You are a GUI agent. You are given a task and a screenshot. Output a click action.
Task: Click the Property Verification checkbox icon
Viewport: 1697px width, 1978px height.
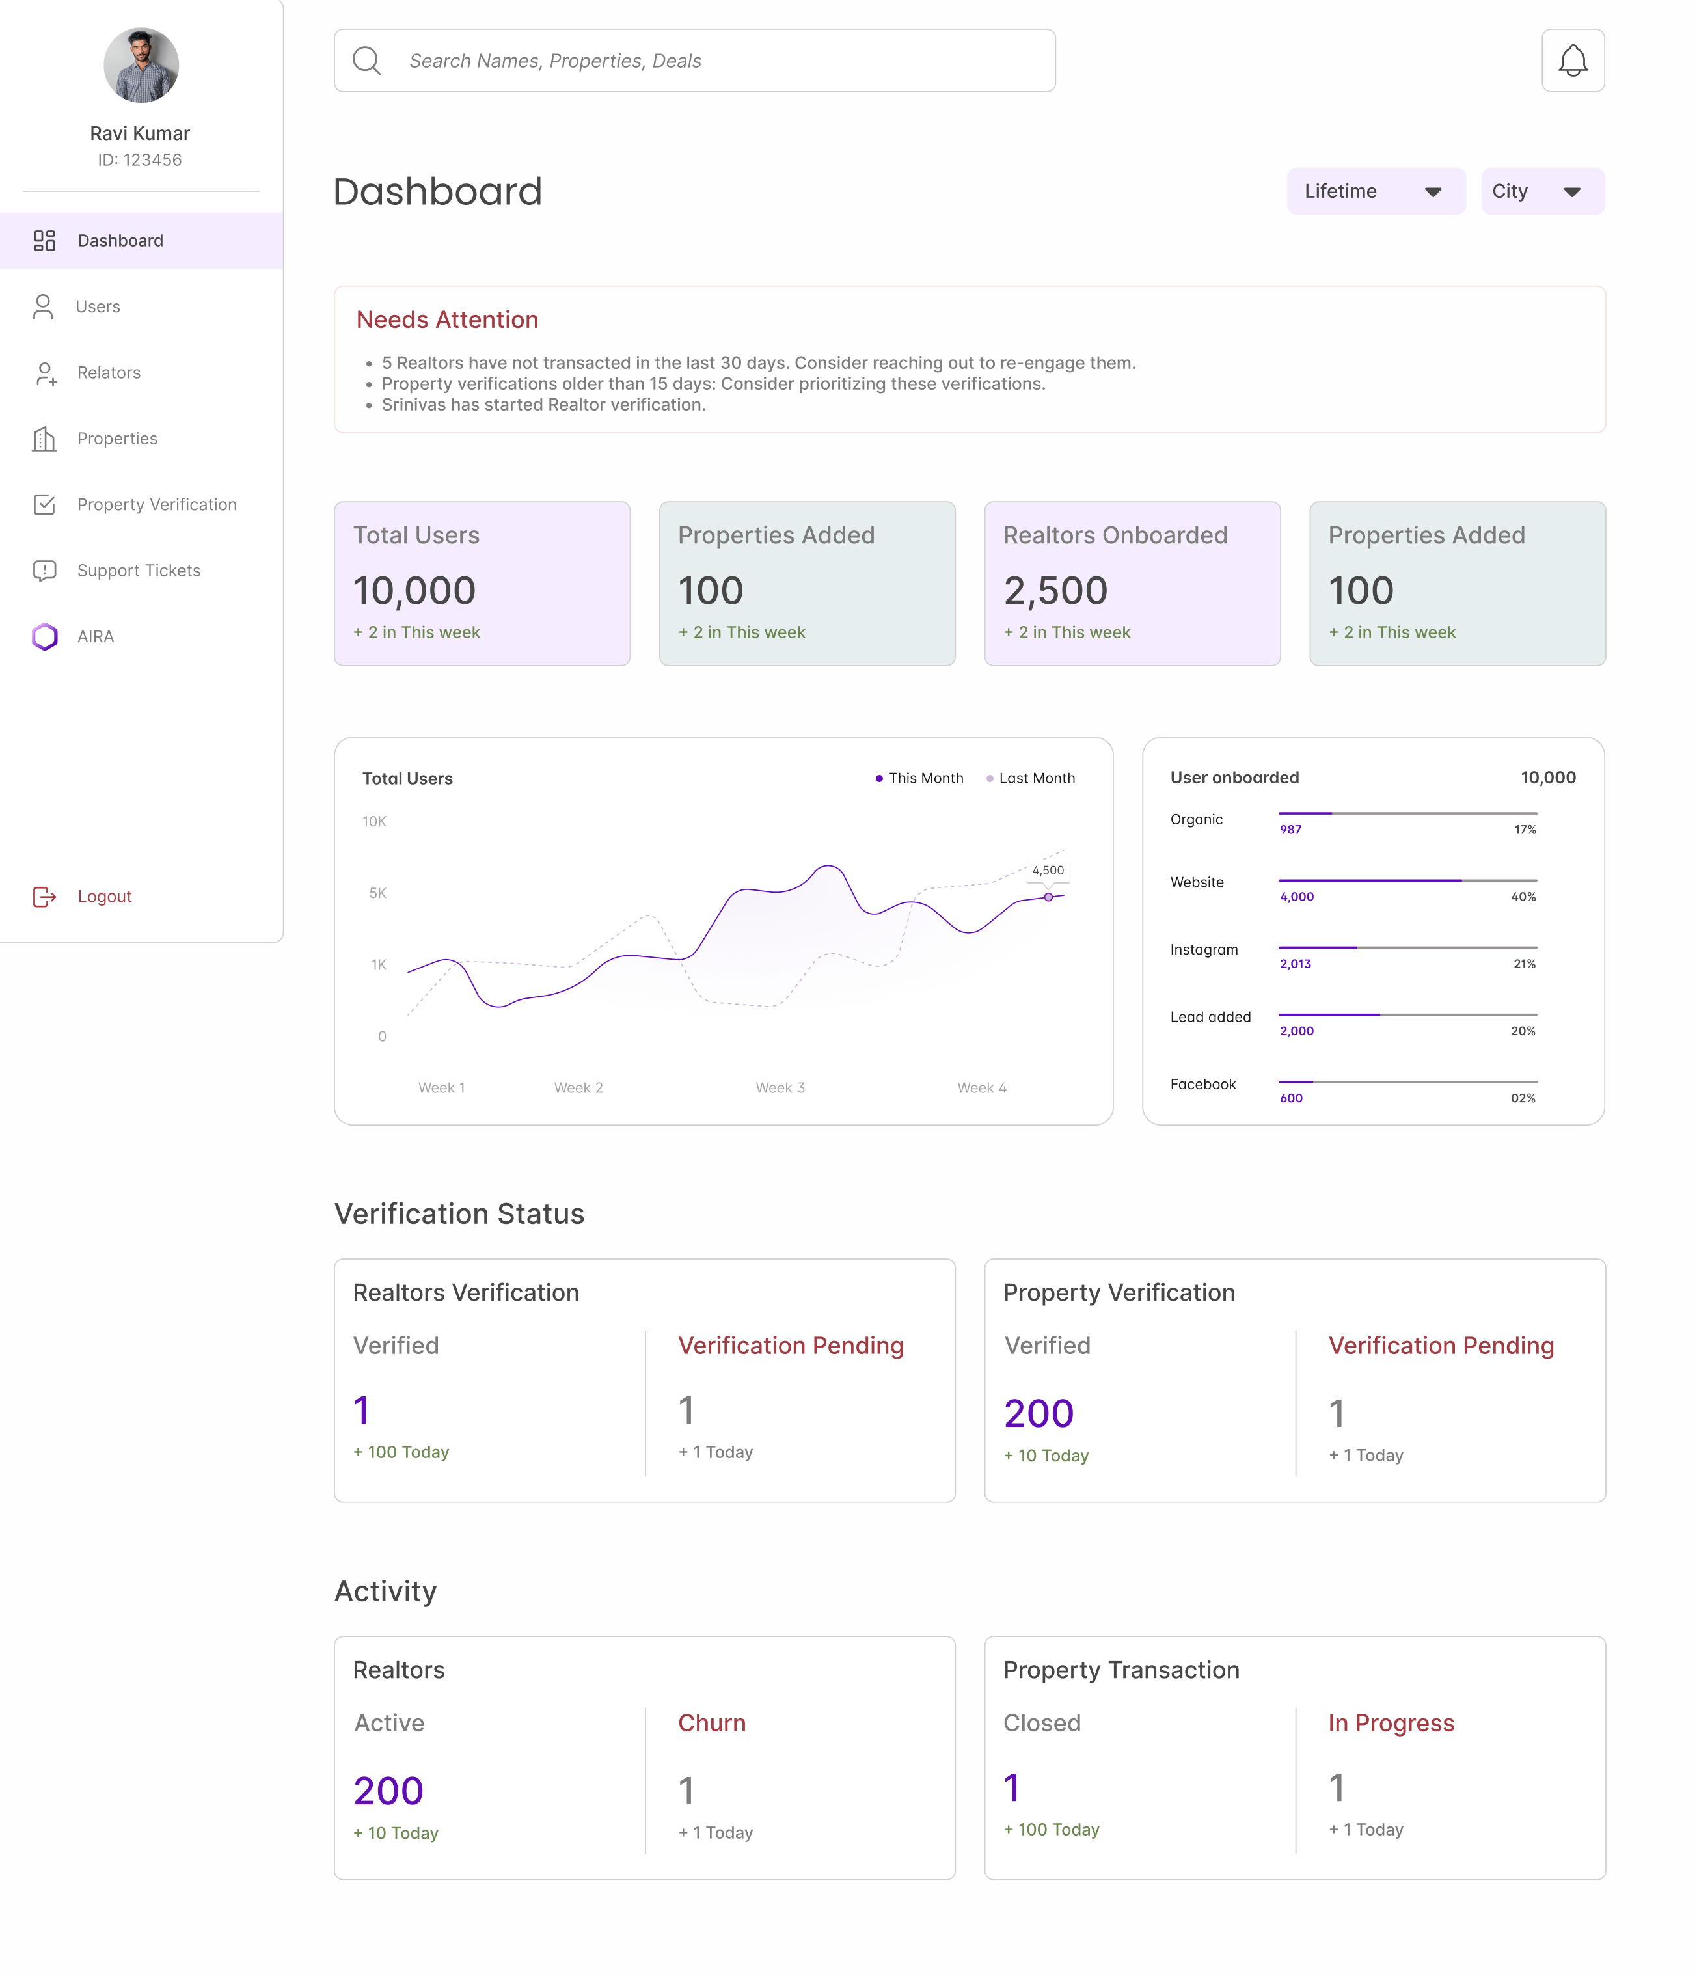point(44,504)
